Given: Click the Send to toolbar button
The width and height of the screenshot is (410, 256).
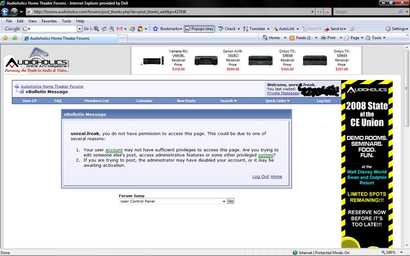Looking at the screenshot, I should coord(335,29).
